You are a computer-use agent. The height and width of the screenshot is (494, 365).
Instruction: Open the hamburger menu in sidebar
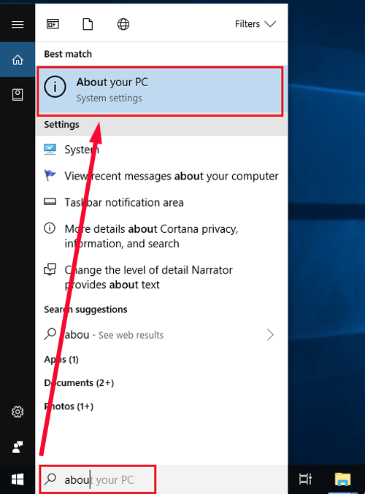point(18,24)
